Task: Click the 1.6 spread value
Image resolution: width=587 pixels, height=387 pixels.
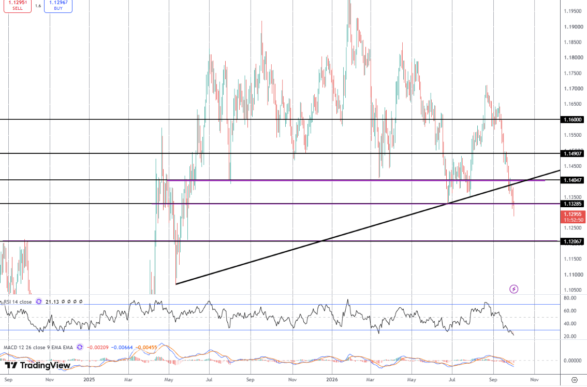Action: [38, 6]
